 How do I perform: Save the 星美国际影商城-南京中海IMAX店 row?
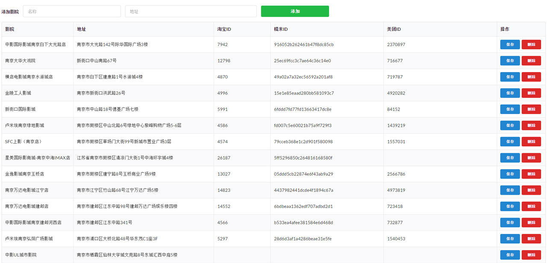click(510, 158)
